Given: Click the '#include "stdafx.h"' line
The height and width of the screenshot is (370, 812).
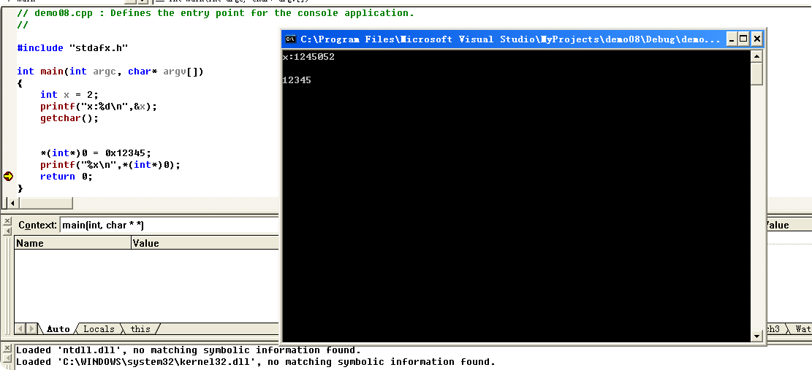Looking at the screenshot, I should [72, 47].
